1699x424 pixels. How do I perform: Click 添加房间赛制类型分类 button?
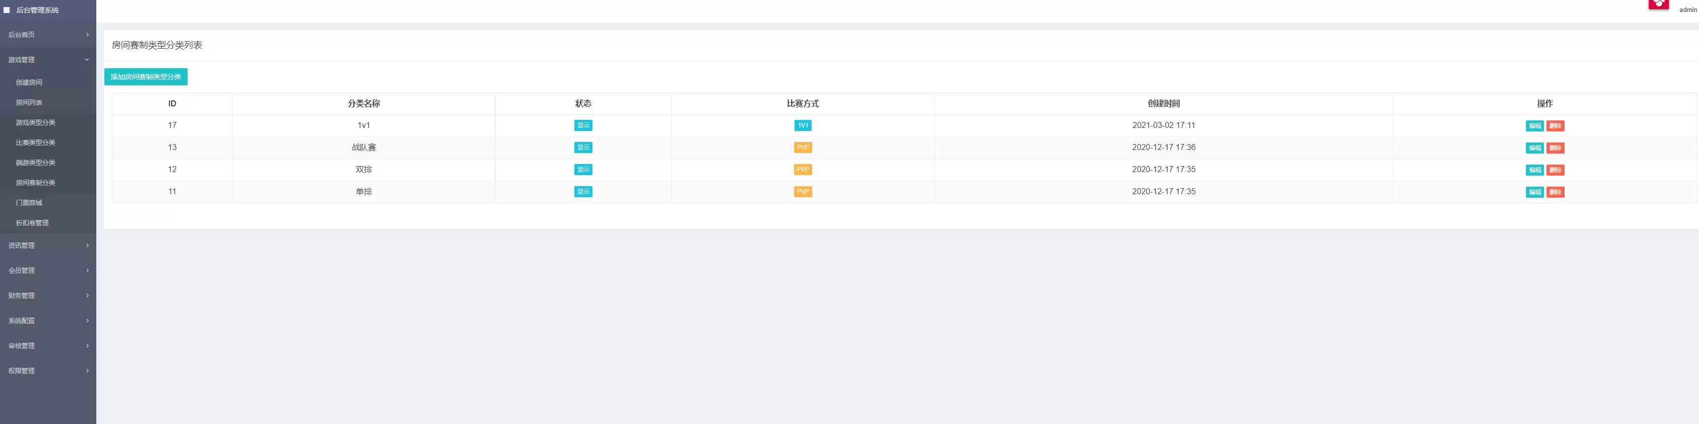pyautogui.click(x=146, y=77)
